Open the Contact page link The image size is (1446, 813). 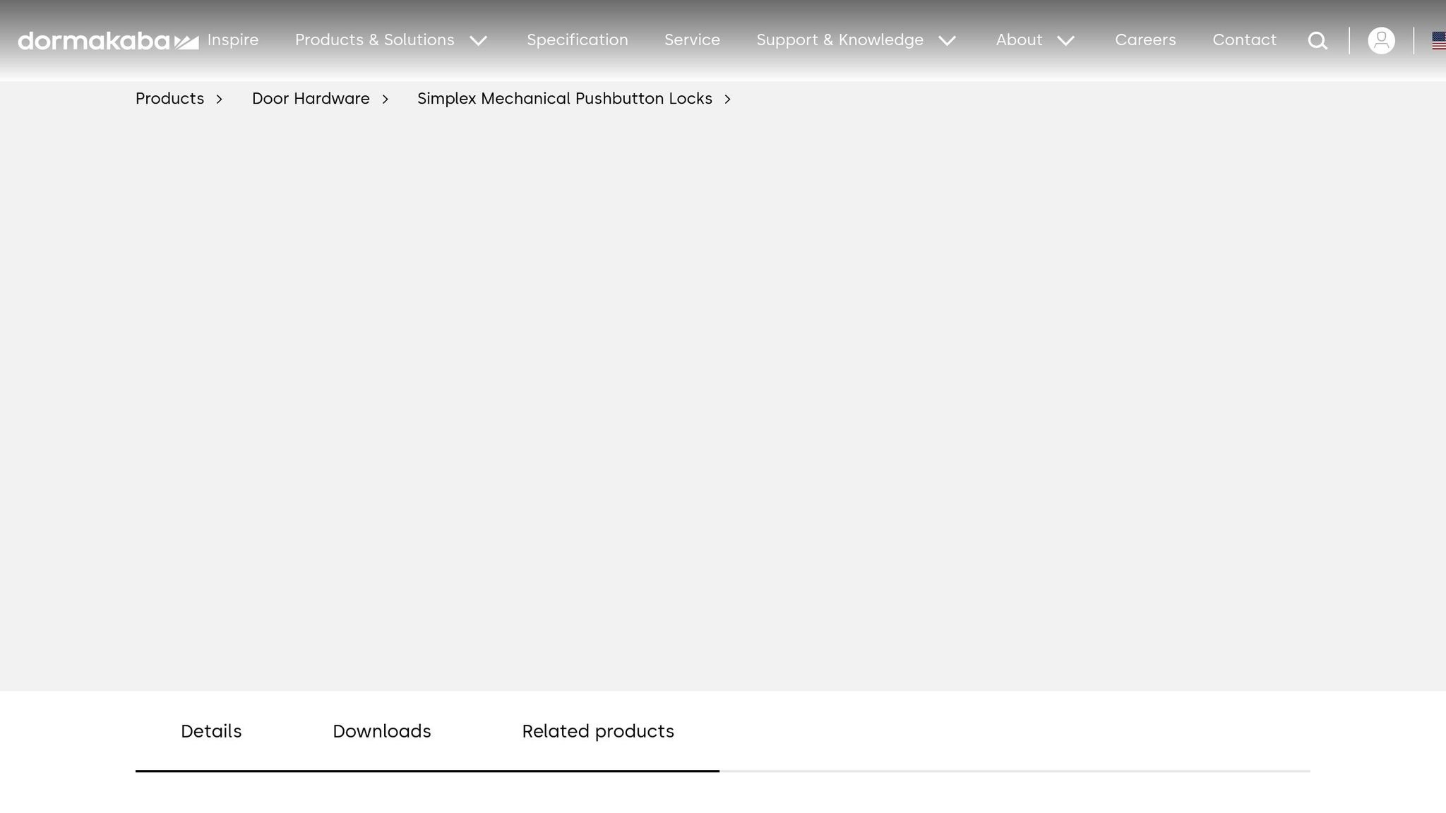[x=1244, y=40]
